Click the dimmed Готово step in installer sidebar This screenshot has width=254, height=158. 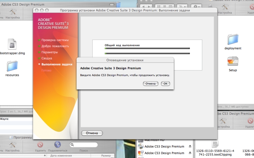pyautogui.click(x=46, y=70)
